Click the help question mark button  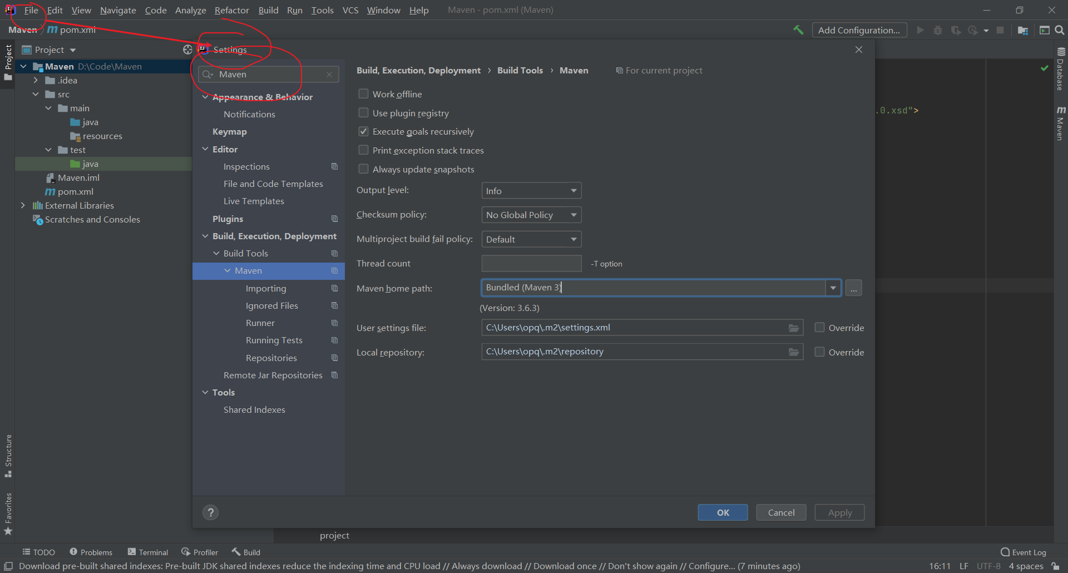[210, 512]
